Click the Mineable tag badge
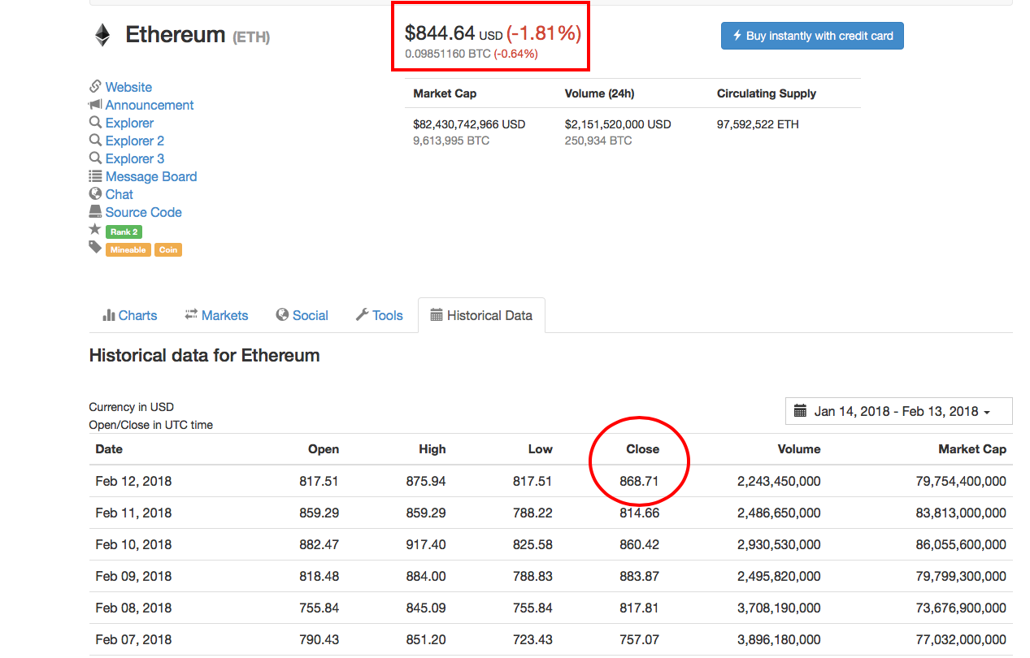This screenshot has height=658, width=1030. point(128,249)
